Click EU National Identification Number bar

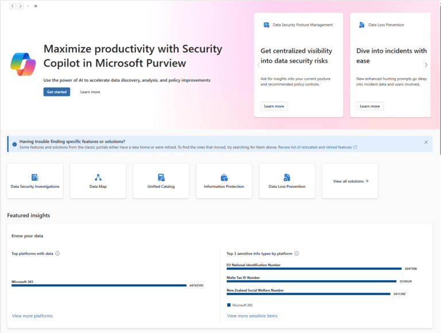(314, 269)
